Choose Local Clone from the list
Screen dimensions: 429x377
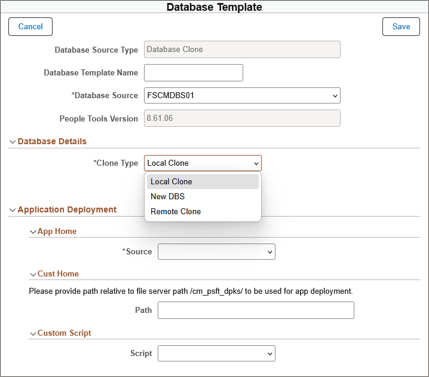pyautogui.click(x=203, y=181)
